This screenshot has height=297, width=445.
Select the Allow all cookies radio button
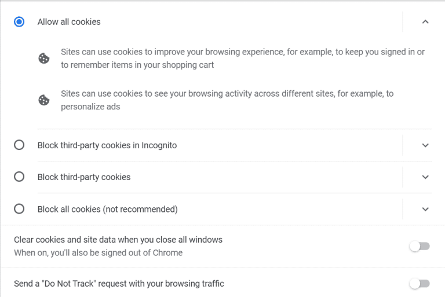pos(19,22)
